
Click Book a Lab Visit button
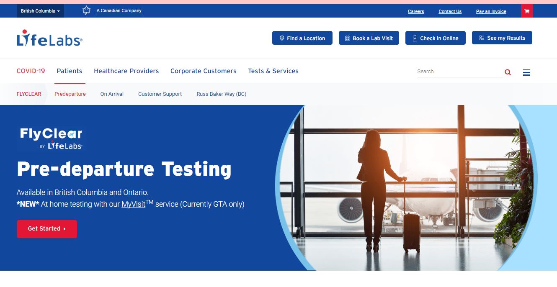coord(369,38)
